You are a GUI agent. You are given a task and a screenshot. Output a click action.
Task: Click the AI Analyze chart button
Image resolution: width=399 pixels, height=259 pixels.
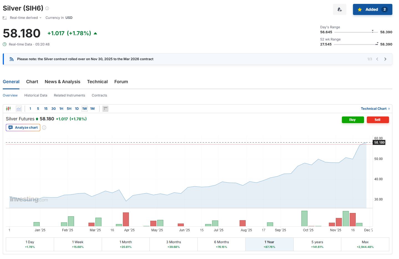pos(23,128)
